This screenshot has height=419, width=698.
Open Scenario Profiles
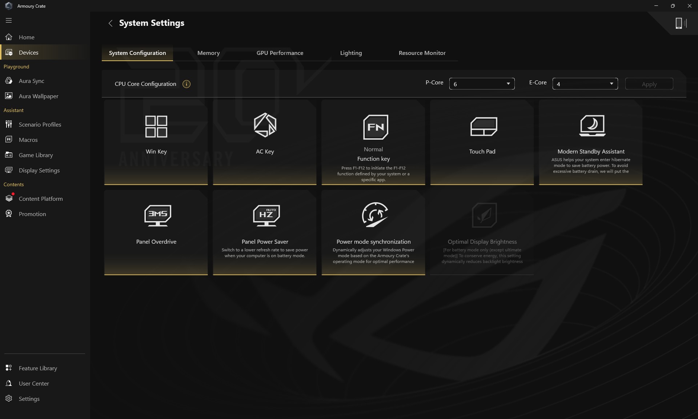[x=45, y=124]
